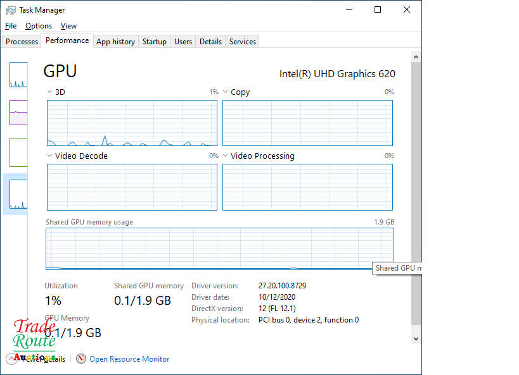Switch to the Services tab
This screenshot has width=519, height=375.
(241, 41)
